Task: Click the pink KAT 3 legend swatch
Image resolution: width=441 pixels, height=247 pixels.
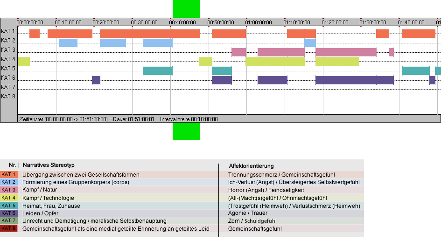Action: (9, 190)
